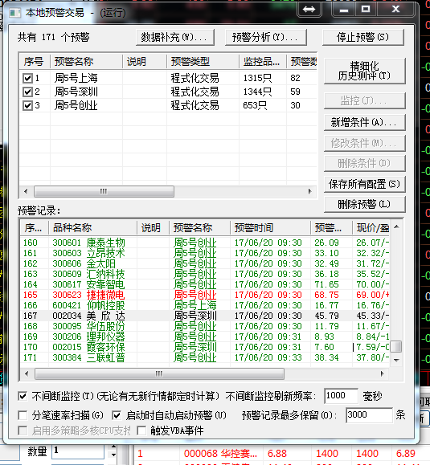The height and width of the screenshot is (465, 430).
Task: Sort by 预警类型 column header
Action: click(203, 62)
